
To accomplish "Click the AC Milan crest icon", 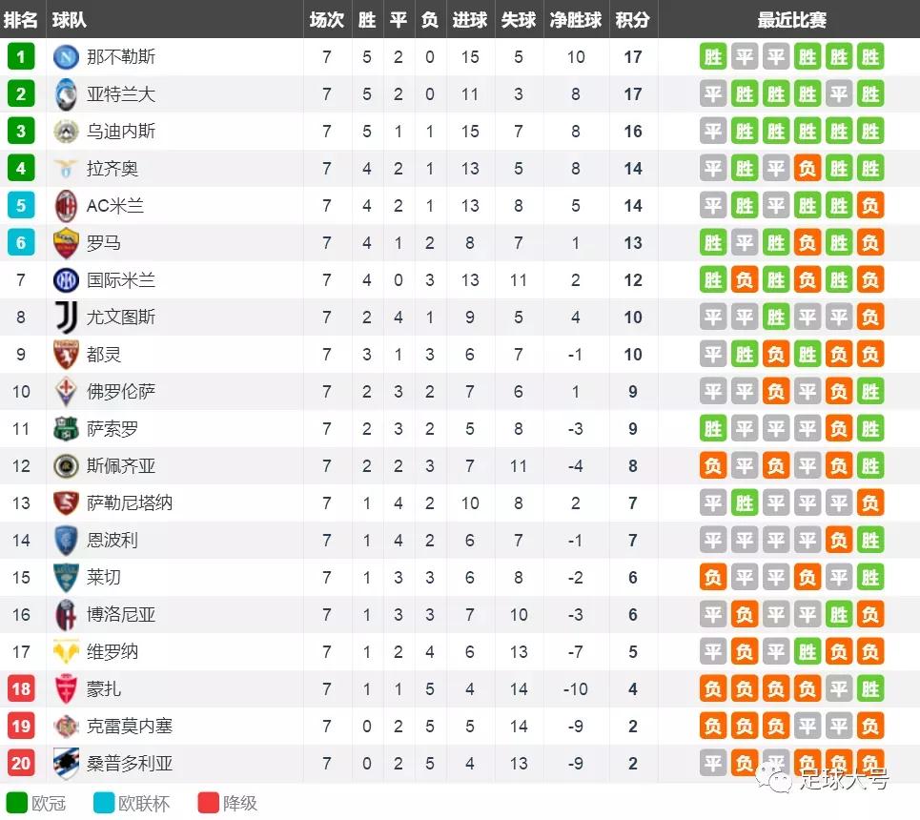I will (x=66, y=206).
